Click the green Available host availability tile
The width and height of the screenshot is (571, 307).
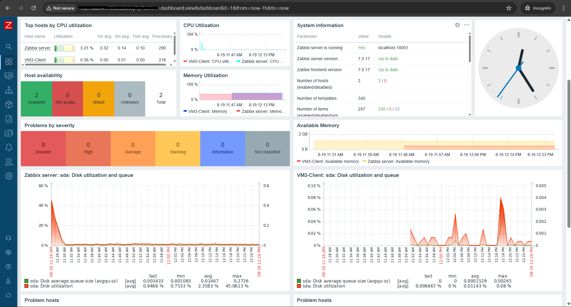click(36, 99)
